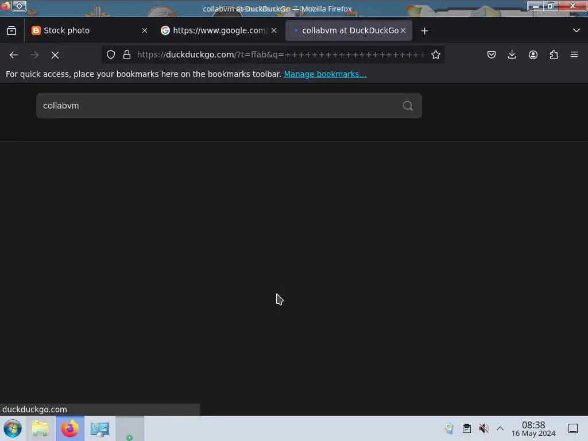Open the Extensions panel
The image size is (588, 441).
tap(554, 55)
